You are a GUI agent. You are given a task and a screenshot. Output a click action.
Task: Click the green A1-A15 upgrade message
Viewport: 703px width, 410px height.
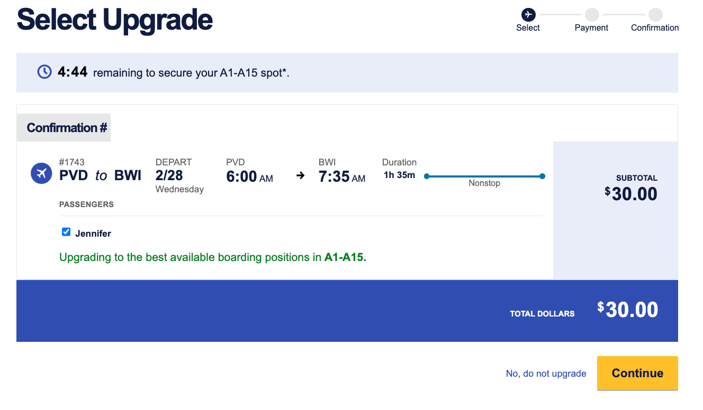point(213,258)
